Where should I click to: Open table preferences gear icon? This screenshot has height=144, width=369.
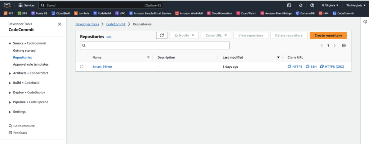[343, 45]
